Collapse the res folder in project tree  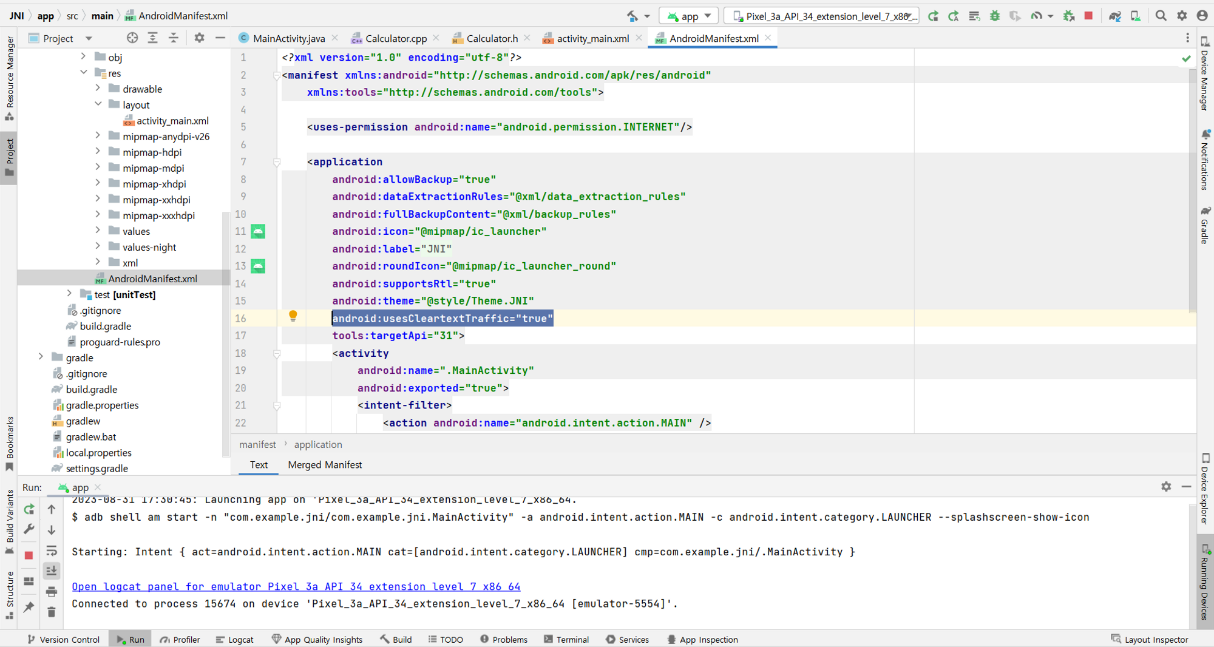(x=84, y=72)
